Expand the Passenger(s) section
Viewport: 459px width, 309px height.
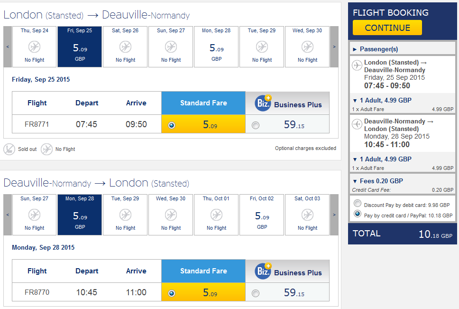(x=375, y=49)
